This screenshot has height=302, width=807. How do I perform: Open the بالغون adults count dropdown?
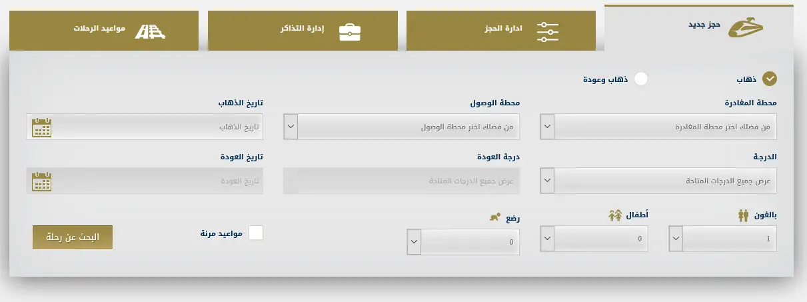(723, 239)
